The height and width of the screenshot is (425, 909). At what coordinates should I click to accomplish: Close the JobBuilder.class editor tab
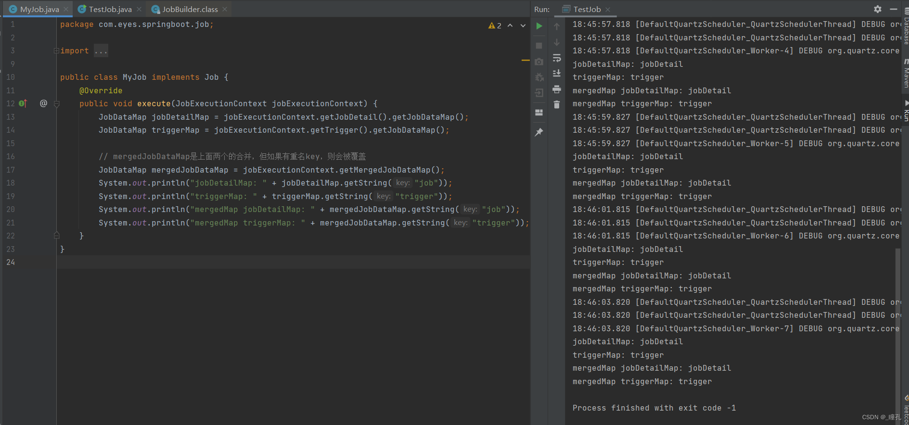[x=225, y=9]
